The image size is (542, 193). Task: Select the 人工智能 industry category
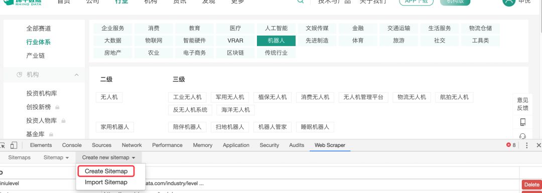click(x=276, y=28)
